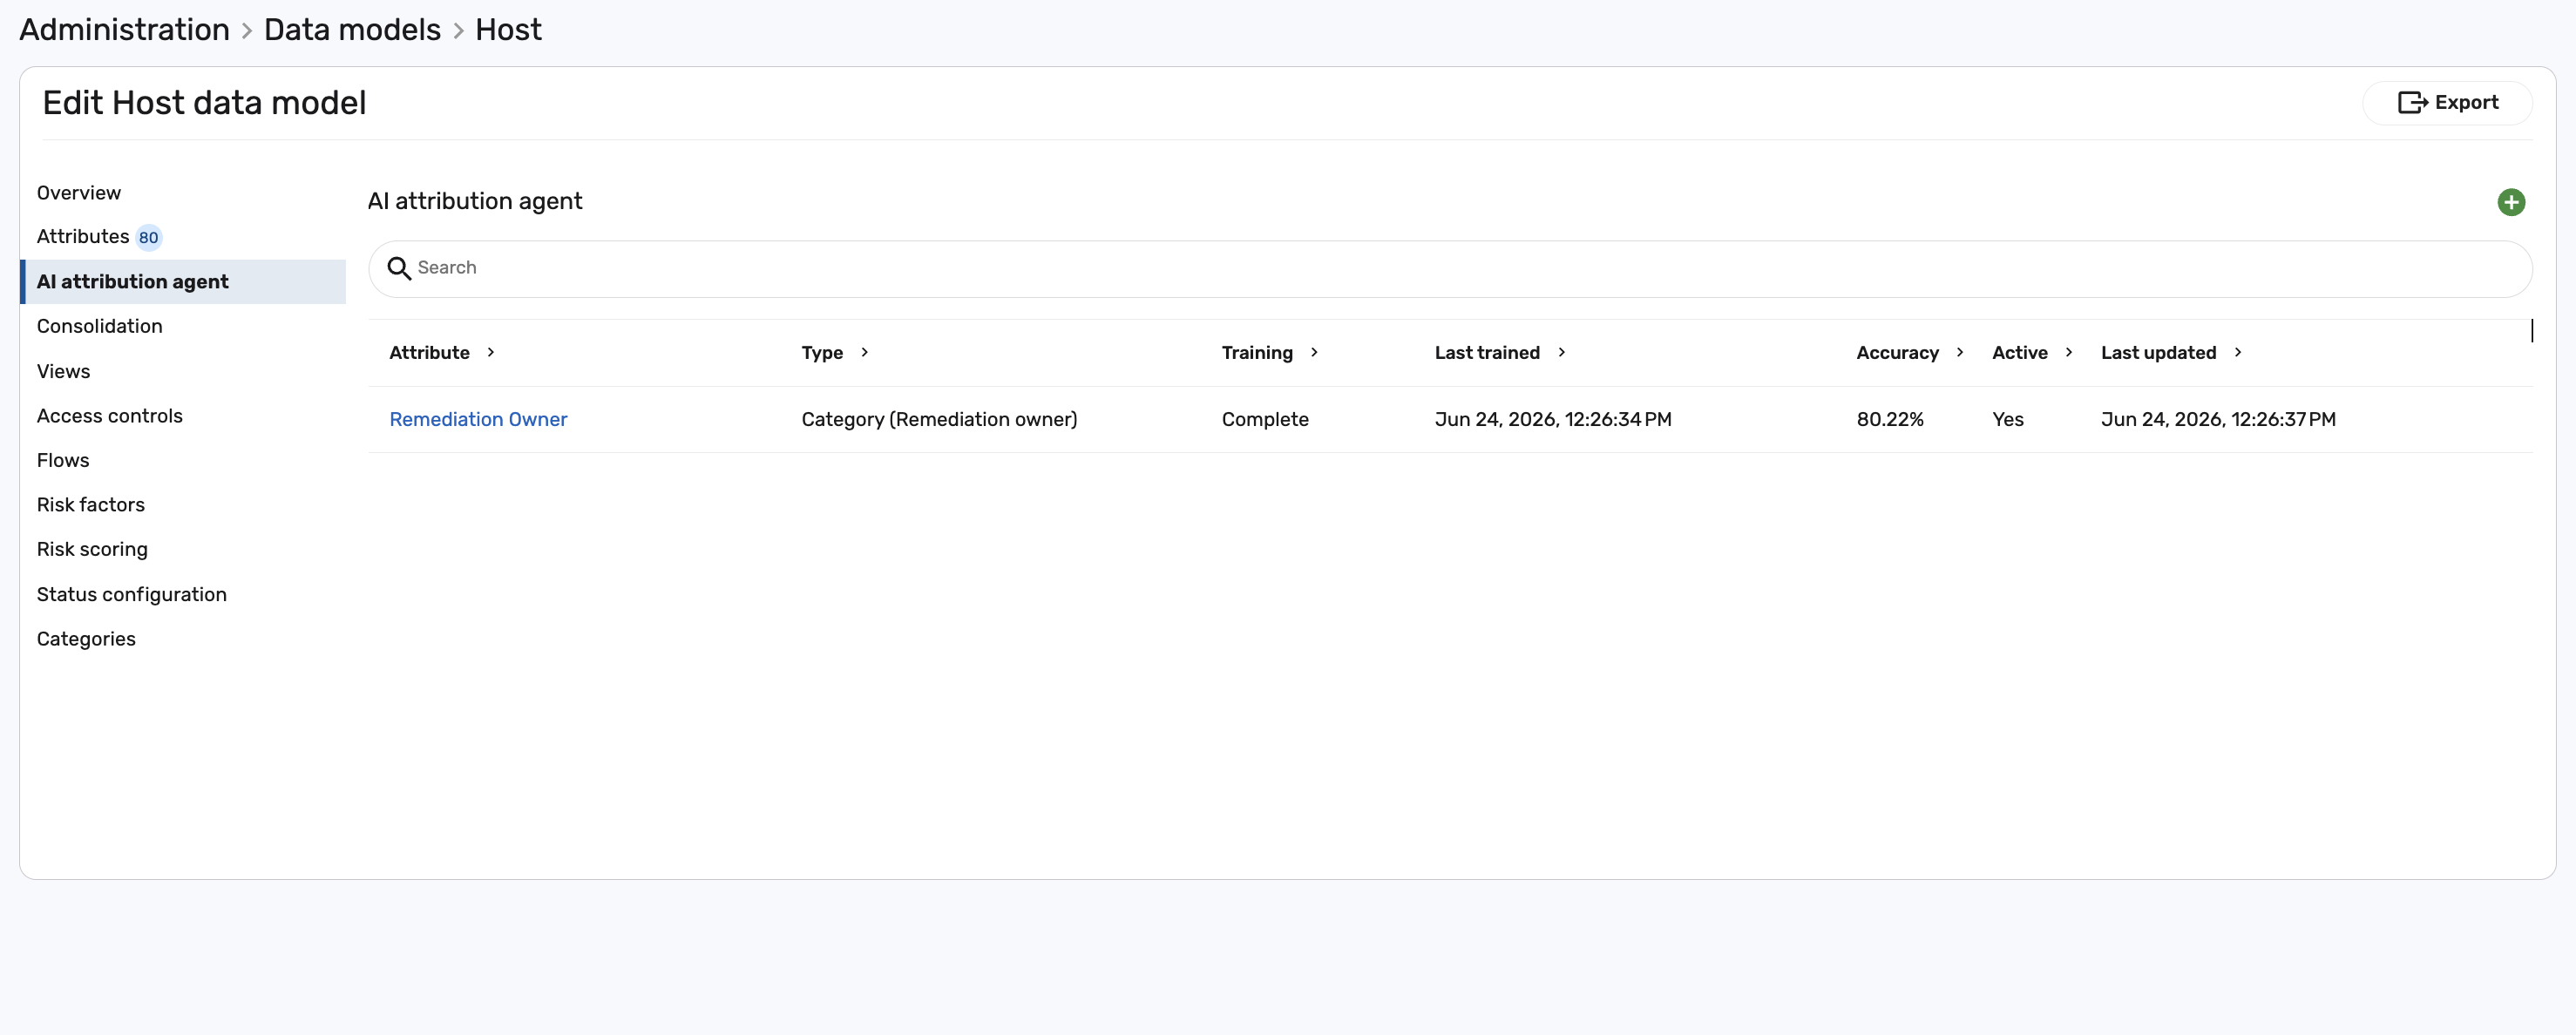
Task: Go to Administration in the breadcrumb
Action: click(x=125, y=29)
